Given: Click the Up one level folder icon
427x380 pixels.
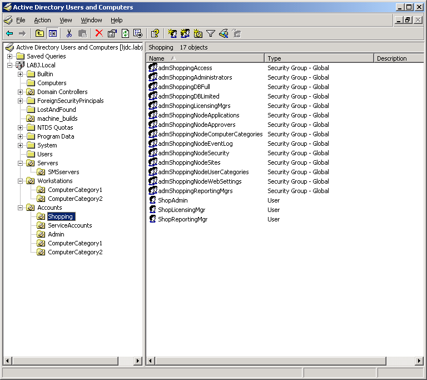Looking at the screenshot, I should (39, 33).
